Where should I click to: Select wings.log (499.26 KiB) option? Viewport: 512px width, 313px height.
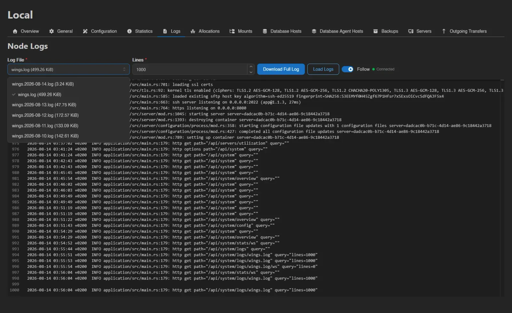[x=68, y=95]
